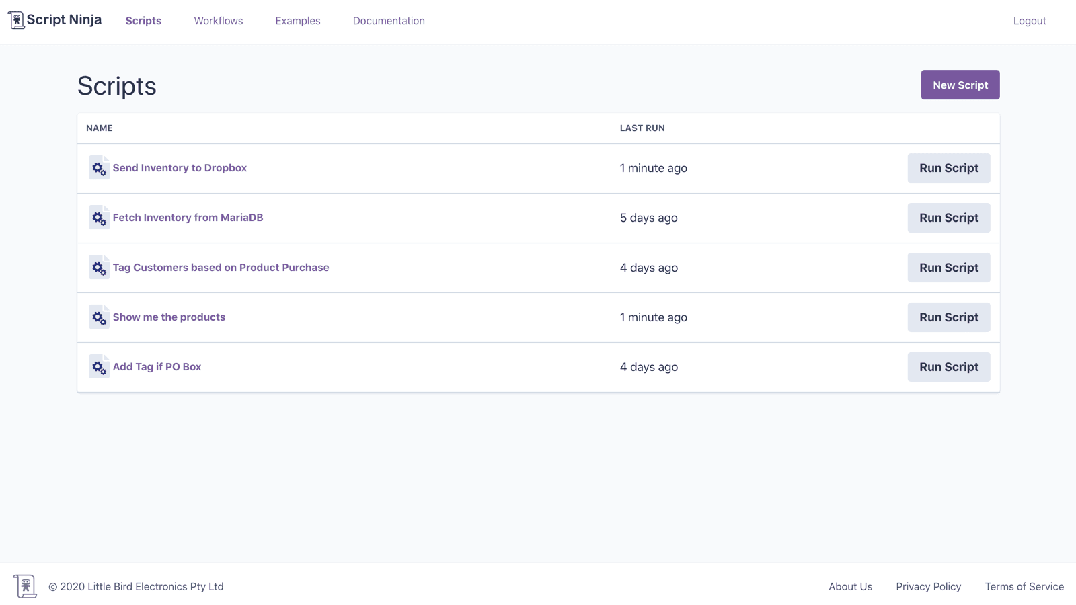Run the Send Inventory to Dropbox script
Image resolution: width=1076 pixels, height=605 pixels.
[948, 168]
